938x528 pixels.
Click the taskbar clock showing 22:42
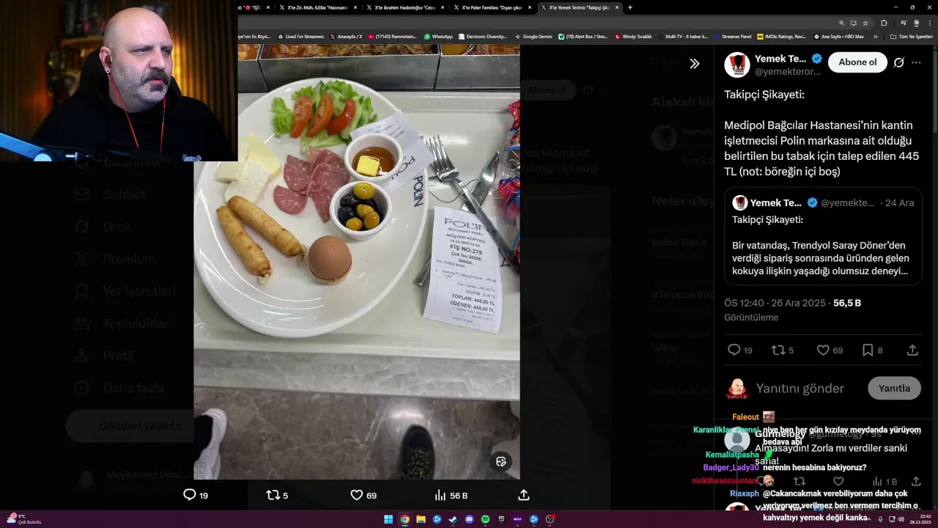(920, 519)
